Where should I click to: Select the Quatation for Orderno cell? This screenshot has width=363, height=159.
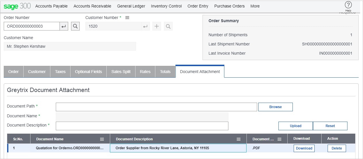[70, 148]
